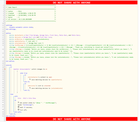This screenshot has height=129, width=139.
Task: Click the piston state icon on line 45
Action: (18, 102)
